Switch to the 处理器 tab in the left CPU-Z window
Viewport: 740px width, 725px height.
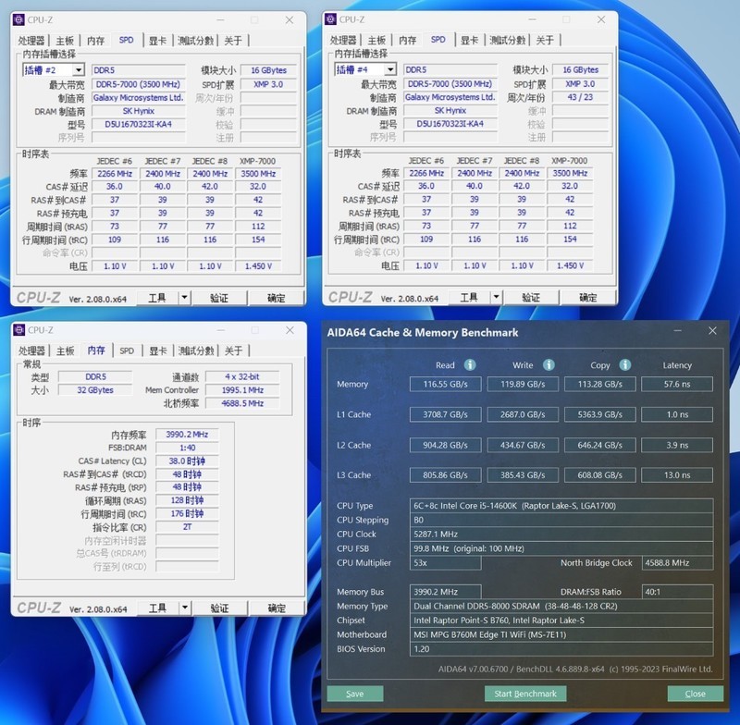click(33, 41)
